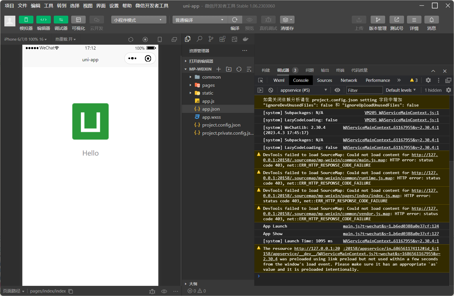This screenshot has height=296, width=454.
Task: Toggle the eye live expression icon in console
Action: click(x=337, y=90)
